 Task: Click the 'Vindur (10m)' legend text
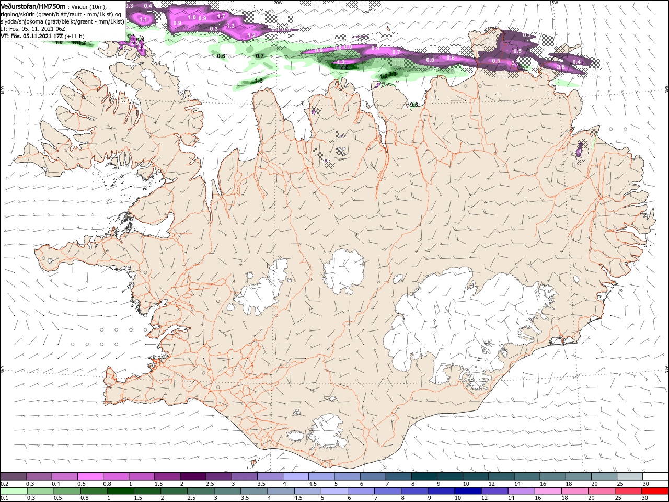88,6
